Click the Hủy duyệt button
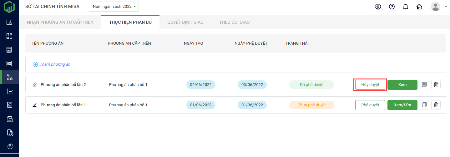Viewport: 450px width, 157px height. point(370,85)
